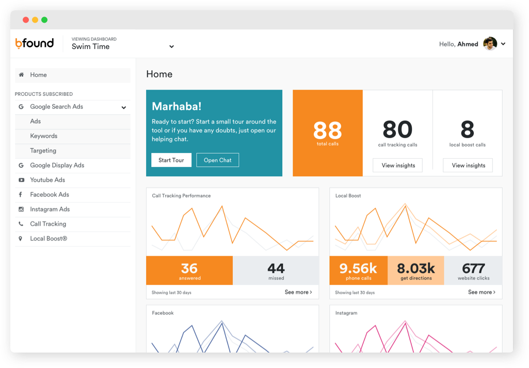The height and width of the screenshot is (368, 529).
Task: Open the dashboard selector chevron near Swim Time
Action: click(171, 46)
